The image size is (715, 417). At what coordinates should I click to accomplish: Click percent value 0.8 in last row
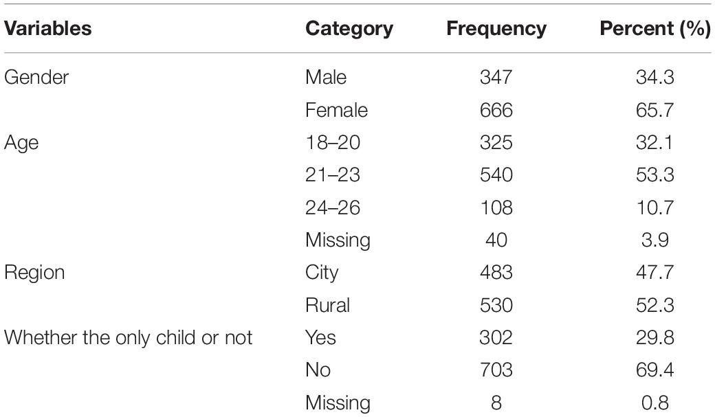tap(654, 403)
